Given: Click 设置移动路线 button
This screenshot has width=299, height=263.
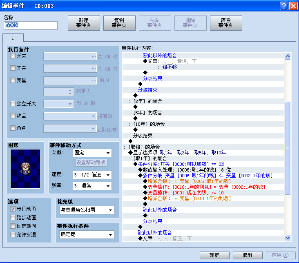Looking at the screenshot, I should pos(91,163).
